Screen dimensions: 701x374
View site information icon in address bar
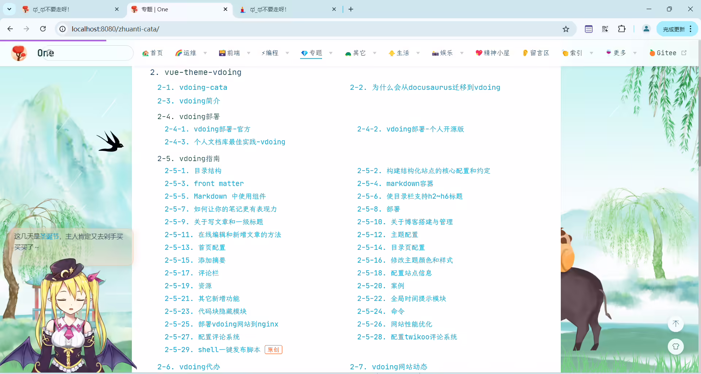tap(63, 29)
